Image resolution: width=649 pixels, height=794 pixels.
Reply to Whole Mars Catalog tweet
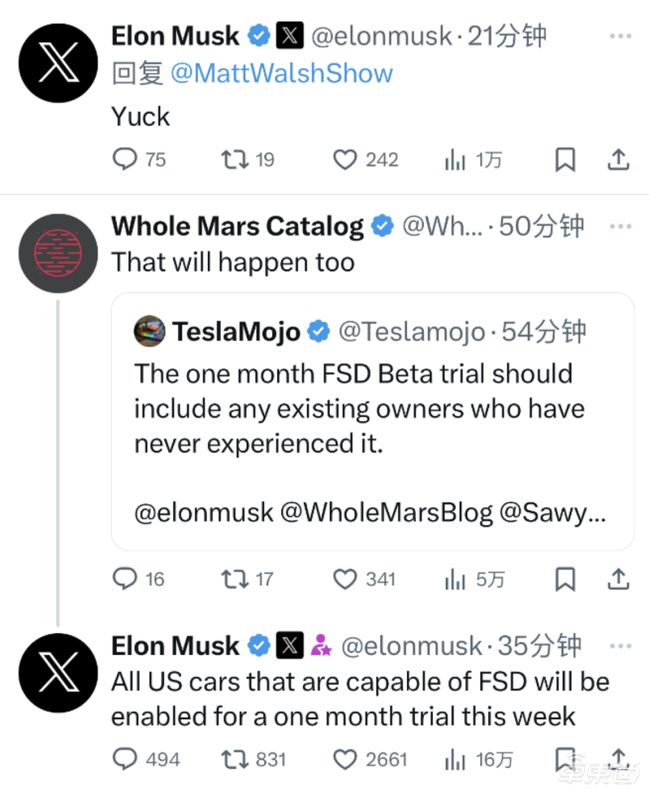[124, 579]
